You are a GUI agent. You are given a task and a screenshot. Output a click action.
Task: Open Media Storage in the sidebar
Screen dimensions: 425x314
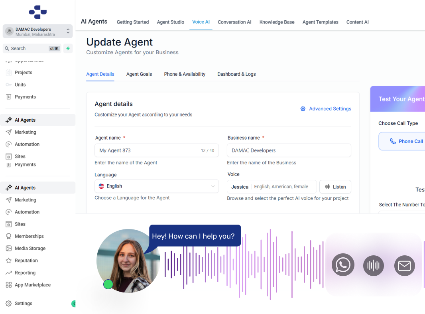(30, 248)
